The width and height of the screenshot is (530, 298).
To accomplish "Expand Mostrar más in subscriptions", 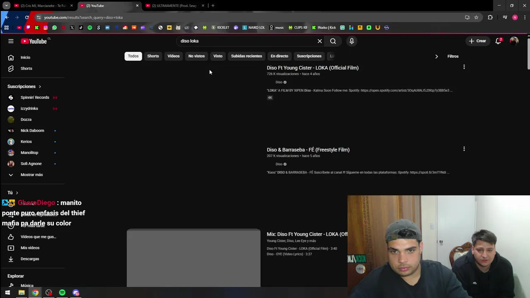I will [32, 175].
